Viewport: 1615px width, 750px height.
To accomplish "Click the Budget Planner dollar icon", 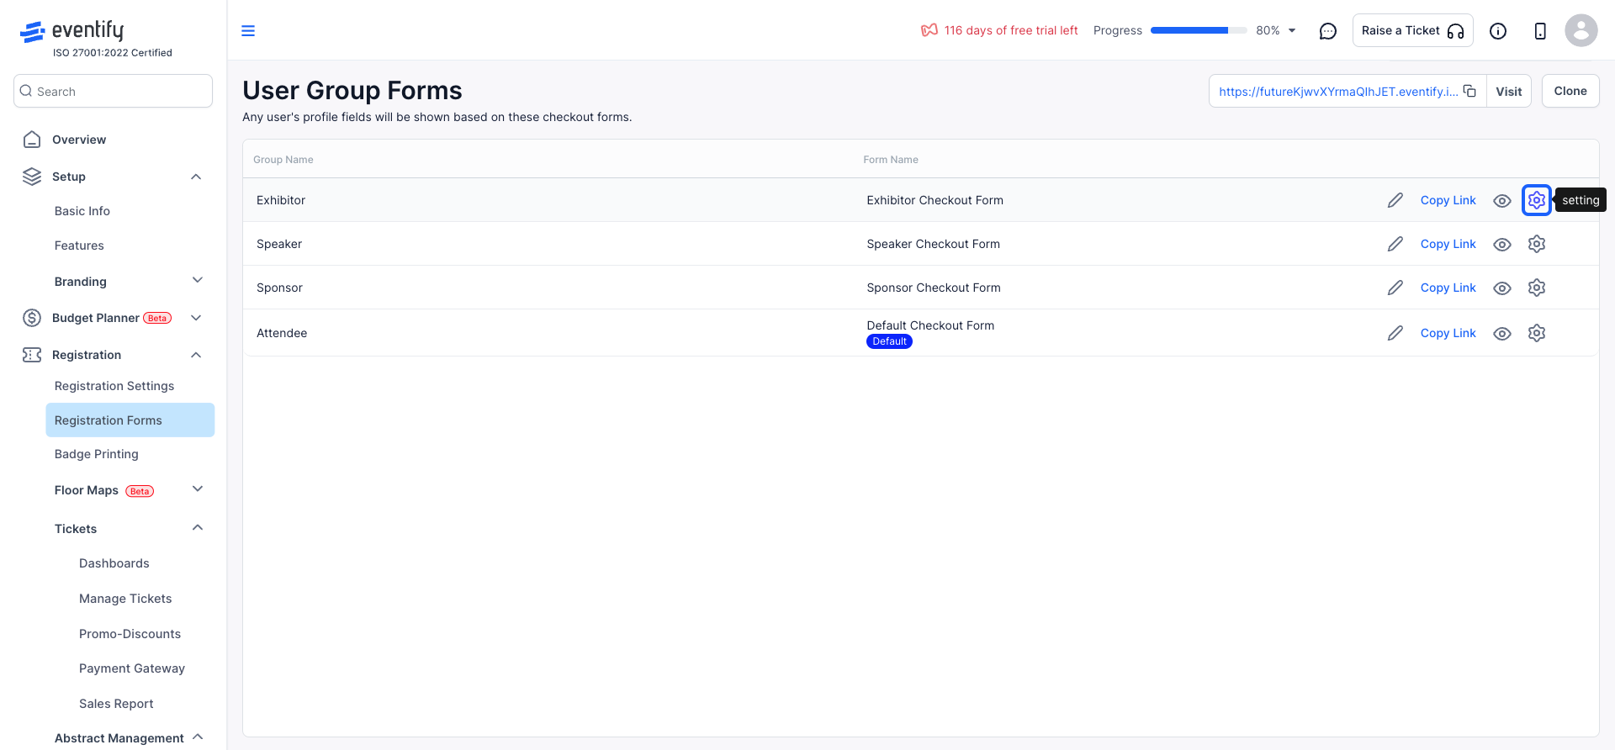I will click(x=32, y=318).
